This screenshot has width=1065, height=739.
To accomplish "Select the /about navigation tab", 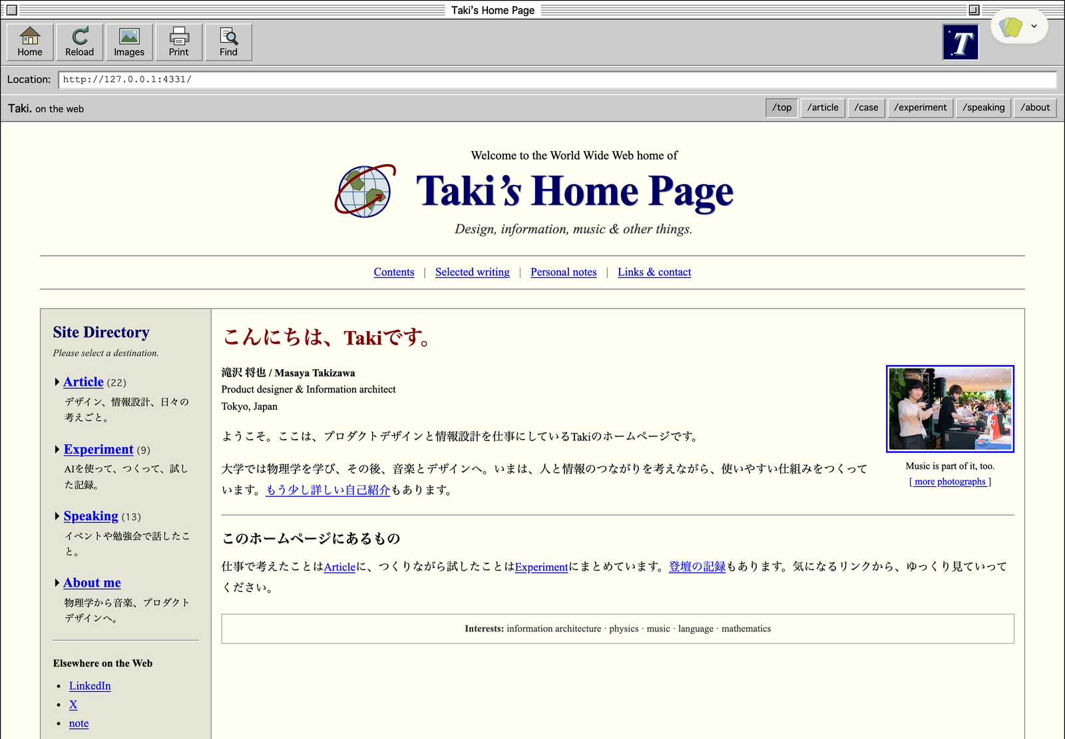I will coord(1035,108).
